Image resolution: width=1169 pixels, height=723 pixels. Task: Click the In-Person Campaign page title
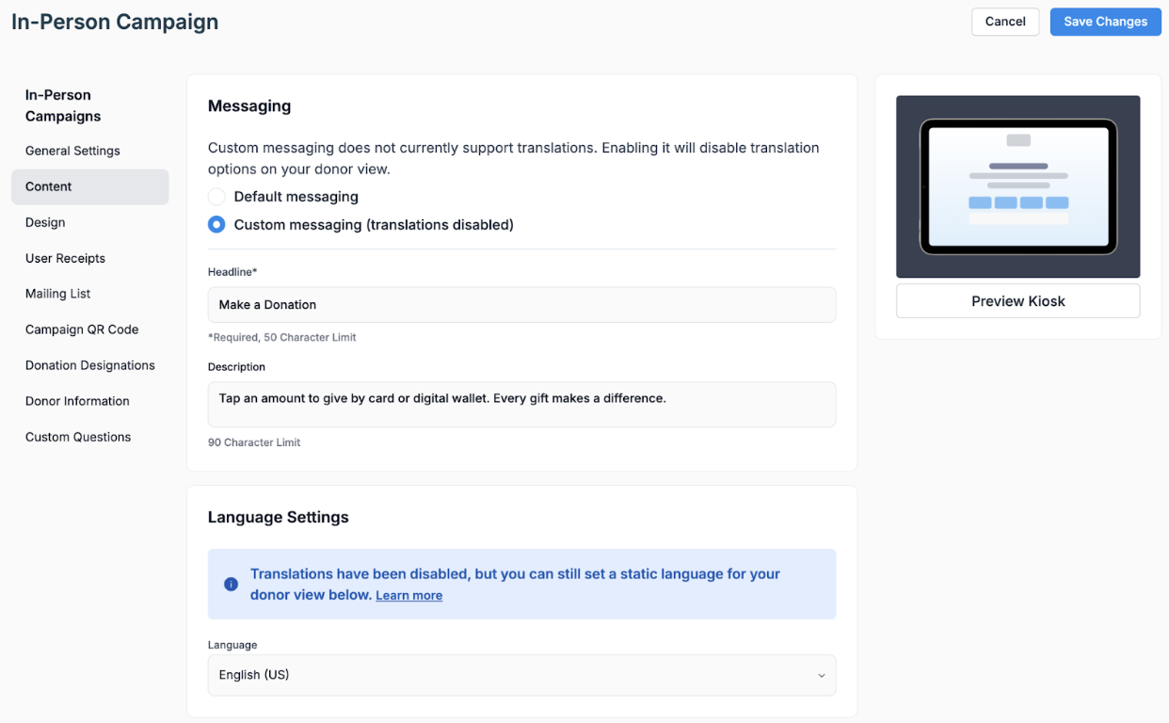[115, 22]
